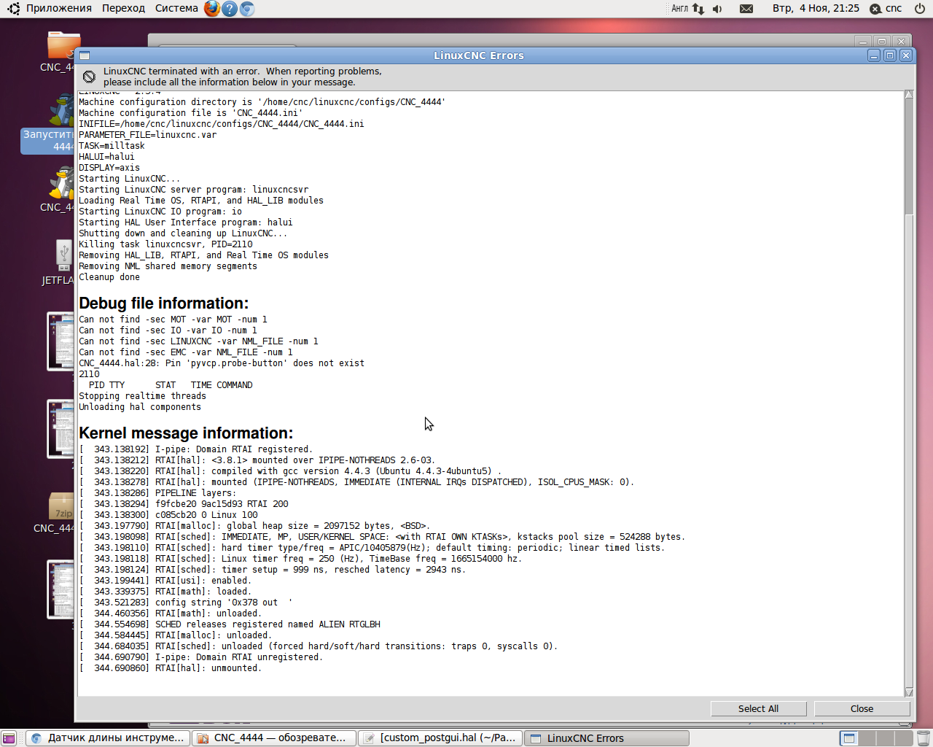Open the network connections indicator
Screen dimensions: 933x747
coord(698,9)
